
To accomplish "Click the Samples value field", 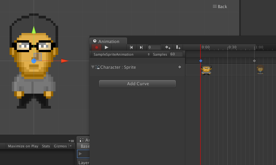I will tap(176, 54).
